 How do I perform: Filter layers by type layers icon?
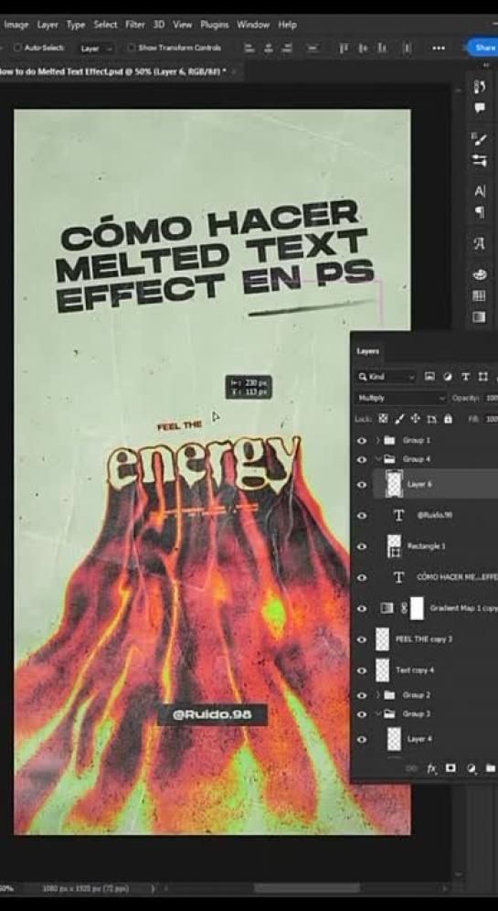[x=465, y=377]
